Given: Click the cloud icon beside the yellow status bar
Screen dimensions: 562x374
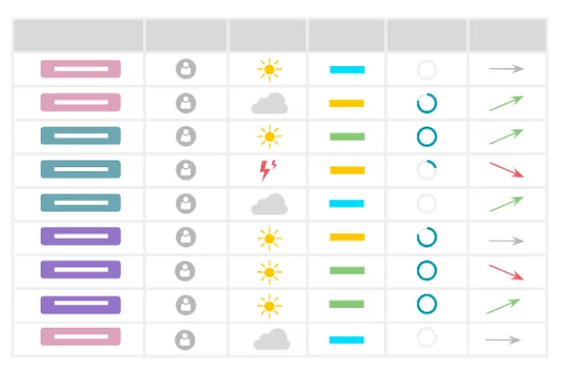Looking at the screenshot, I should click(270, 103).
